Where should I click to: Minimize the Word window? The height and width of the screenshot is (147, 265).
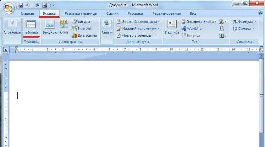237,3
